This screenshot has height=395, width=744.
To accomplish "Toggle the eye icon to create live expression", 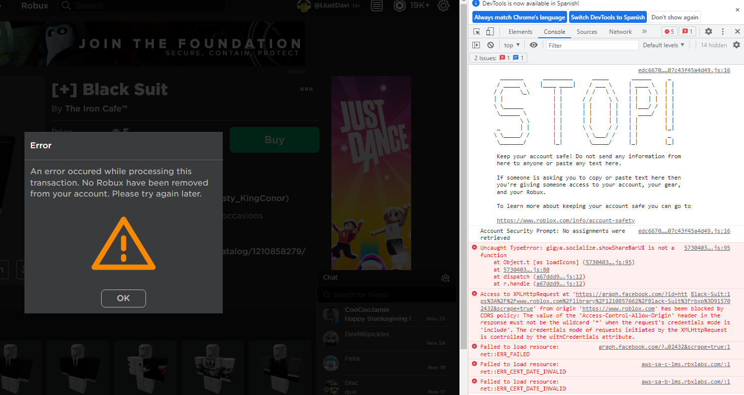I will [x=533, y=45].
